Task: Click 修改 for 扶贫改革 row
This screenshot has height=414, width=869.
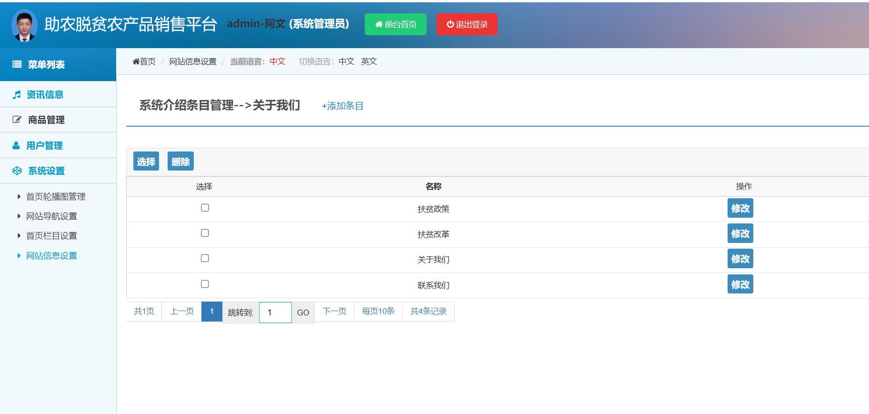Action: (x=740, y=233)
